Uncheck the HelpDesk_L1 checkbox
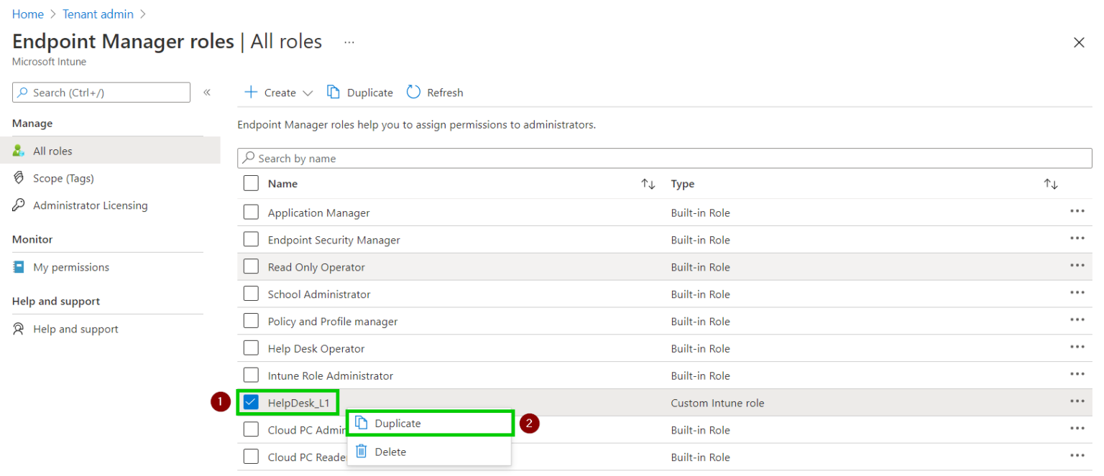Image resolution: width=1104 pixels, height=476 pixels. pyautogui.click(x=251, y=402)
